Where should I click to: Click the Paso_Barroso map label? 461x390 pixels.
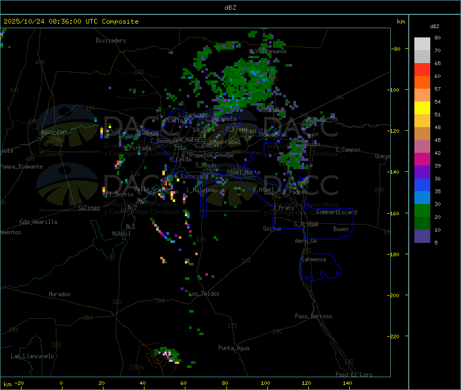click(313, 316)
